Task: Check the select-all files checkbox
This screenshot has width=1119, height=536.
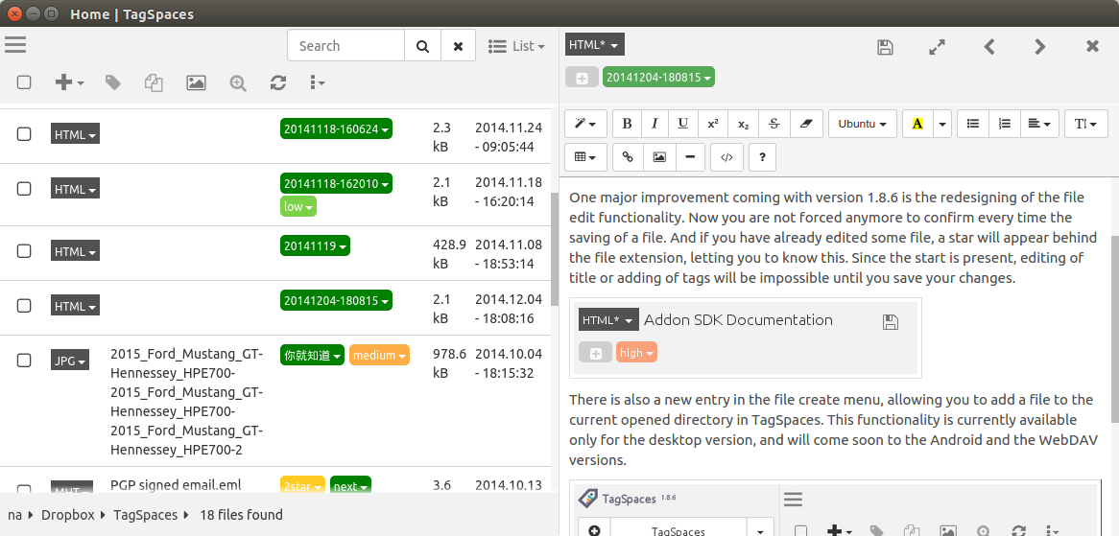Action: tap(24, 83)
